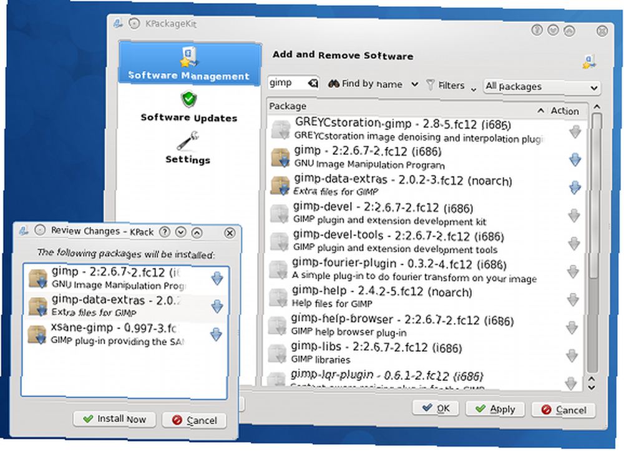
Task: Click gimp-data-extras icon in Review Changes
Action: point(38,306)
